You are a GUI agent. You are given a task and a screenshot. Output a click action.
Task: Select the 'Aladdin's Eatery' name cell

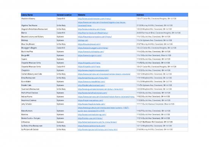point(39,19)
